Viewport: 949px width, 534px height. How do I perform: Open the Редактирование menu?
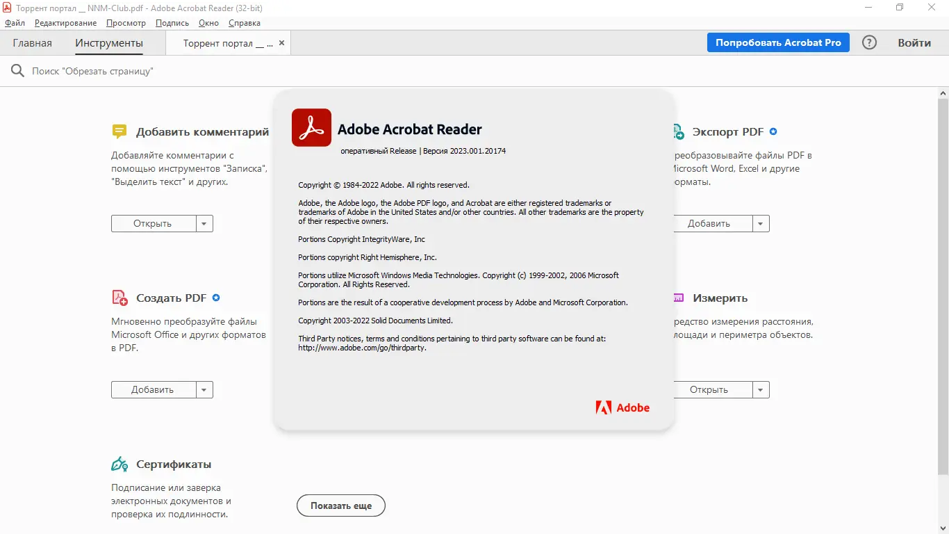66,23
